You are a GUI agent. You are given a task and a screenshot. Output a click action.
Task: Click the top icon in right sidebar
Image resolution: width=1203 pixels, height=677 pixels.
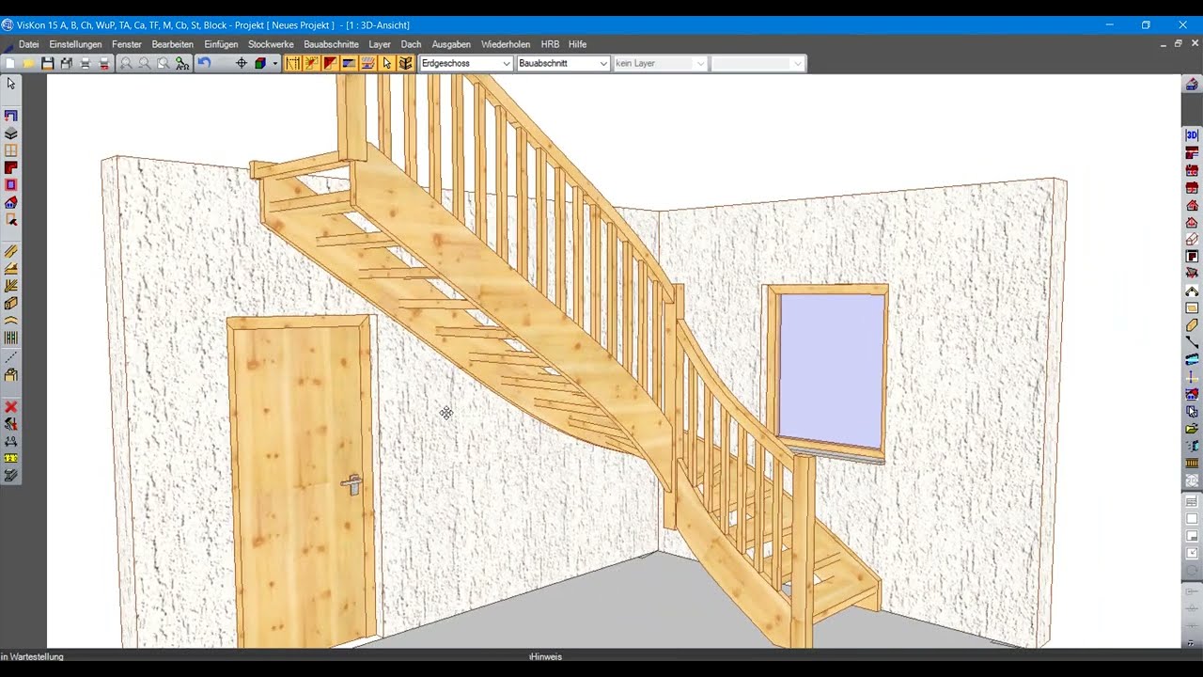point(1192,85)
